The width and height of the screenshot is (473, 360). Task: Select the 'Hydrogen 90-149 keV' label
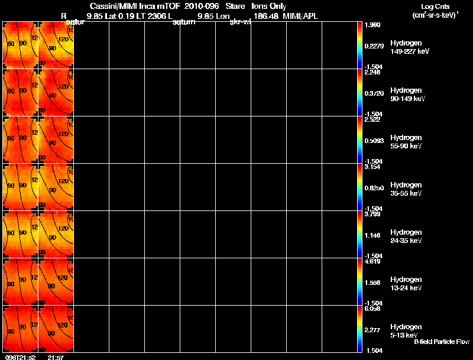[x=408, y=95]
